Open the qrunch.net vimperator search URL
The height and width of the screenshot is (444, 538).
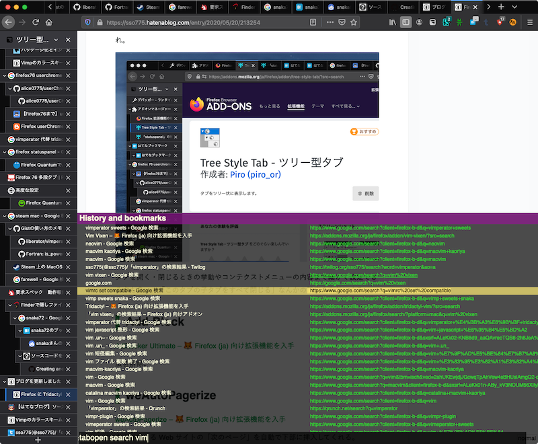coord(354,408)
